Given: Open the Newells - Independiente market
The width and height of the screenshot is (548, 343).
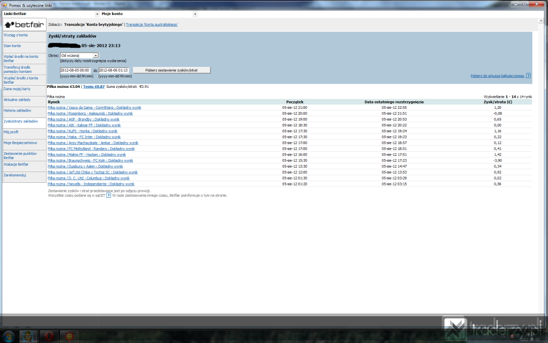Looking at the screenshot, I should [x=91, y=184].
